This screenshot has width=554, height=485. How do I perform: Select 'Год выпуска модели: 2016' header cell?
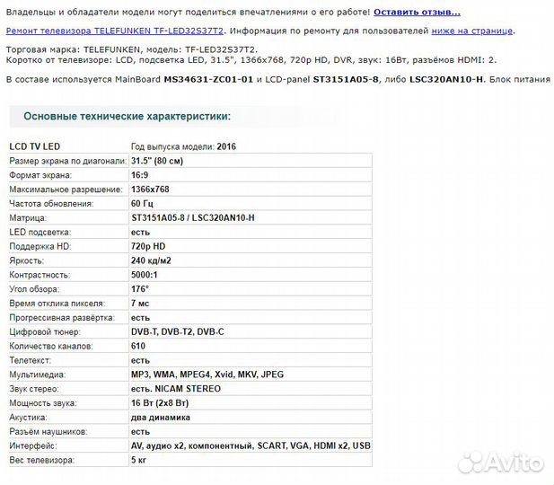coord(184,145)
